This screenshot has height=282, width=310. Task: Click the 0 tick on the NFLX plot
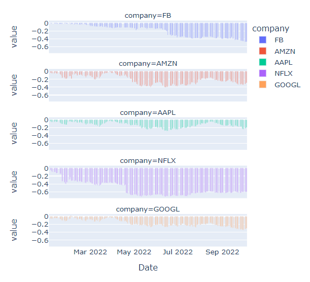pyautogui.click(x=46, y=168)
